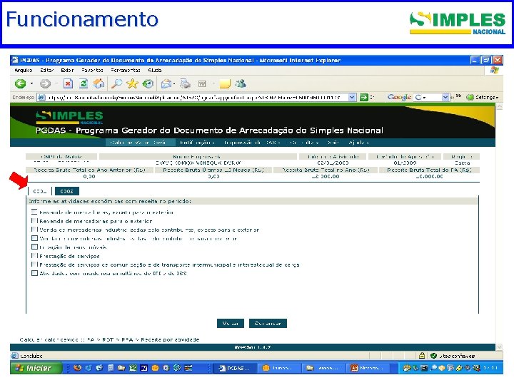
Task: Open the 'Consulta' dropdown menu
Action: [x=304, y=143]
